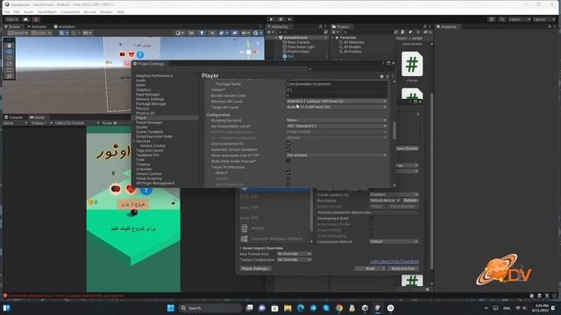Collapse the Favorites folder in Project panel

pyautogui.click(x=333, y=38)
